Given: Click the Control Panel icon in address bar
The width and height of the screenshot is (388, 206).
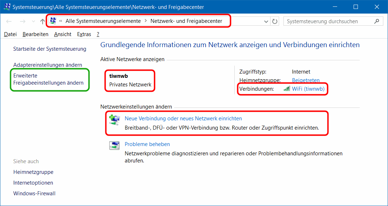Looking at the screenshot, I should (53, 21).
